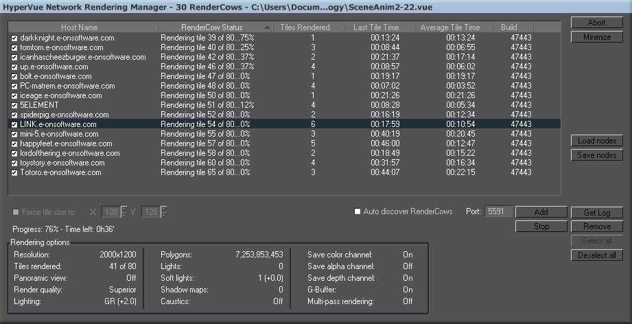
Task: Uncheck the iceage.e-onsoftware.com checkbox
Action: tap(14, 96)
